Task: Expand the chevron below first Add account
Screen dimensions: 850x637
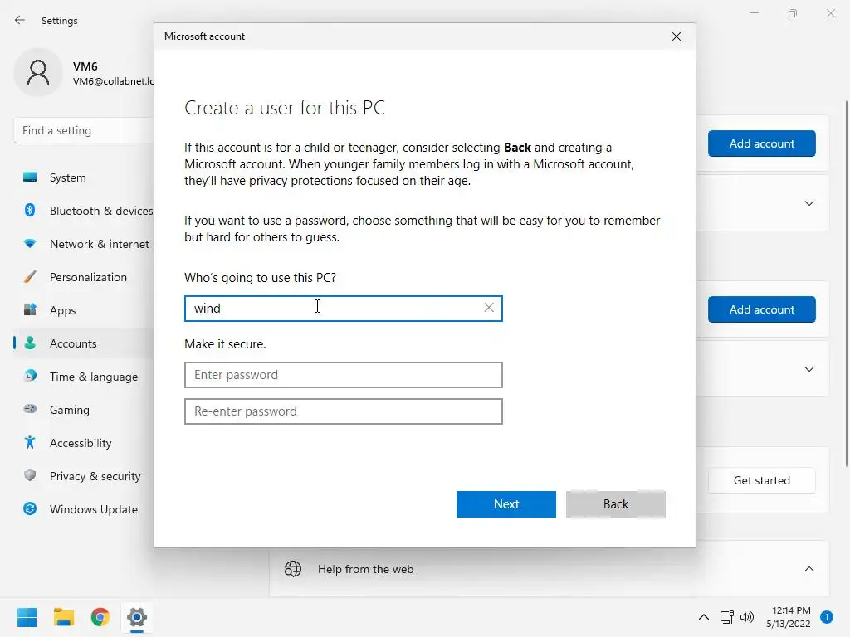Action: click(x=808, y=203)
